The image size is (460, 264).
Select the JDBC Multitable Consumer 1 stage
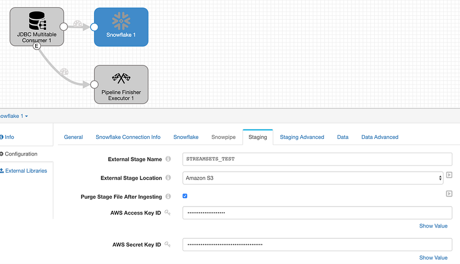pos(37,27)
